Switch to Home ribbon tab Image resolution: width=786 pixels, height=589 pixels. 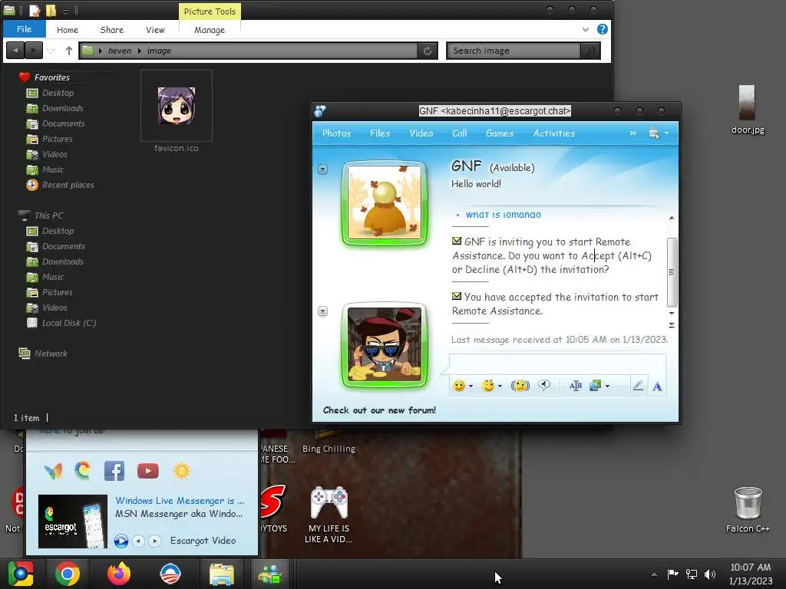(x=68, y=30)
